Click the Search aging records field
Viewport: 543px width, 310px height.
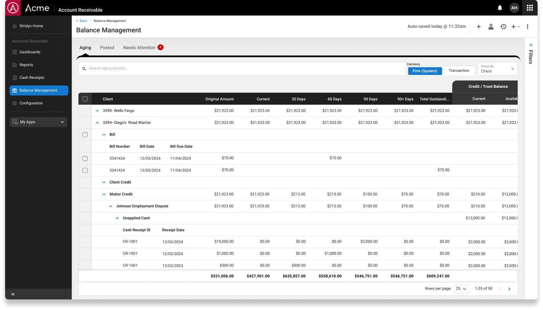coord(242,69)
